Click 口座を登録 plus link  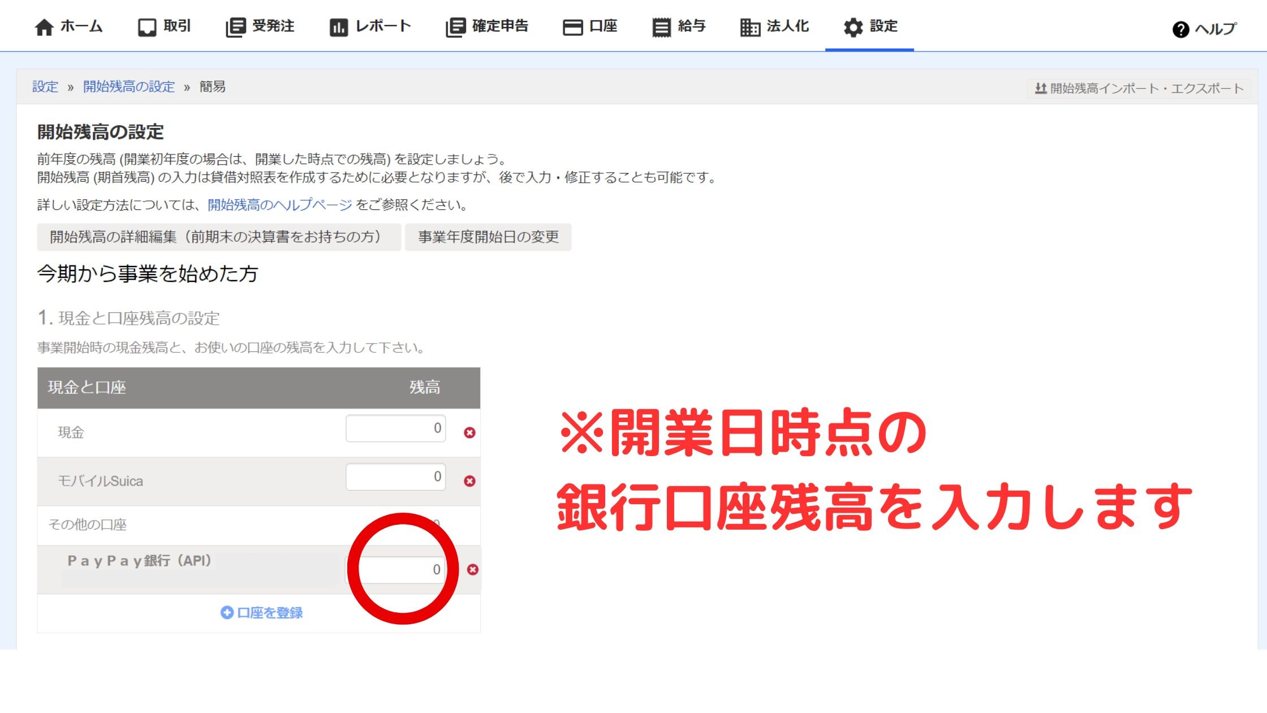coord(261,613)
